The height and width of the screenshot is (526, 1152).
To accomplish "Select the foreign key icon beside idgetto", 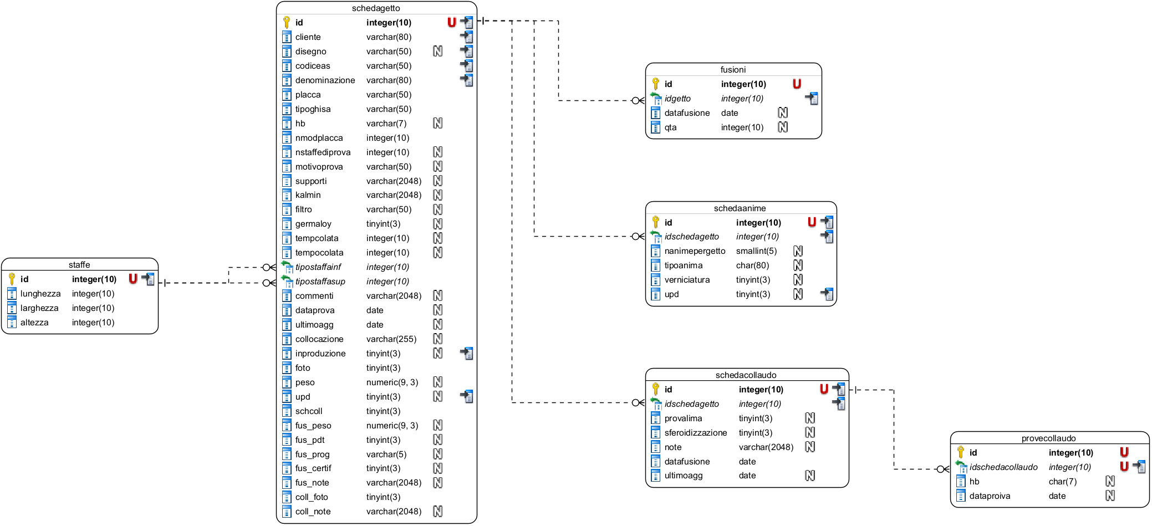I will [x=656, y=99].
